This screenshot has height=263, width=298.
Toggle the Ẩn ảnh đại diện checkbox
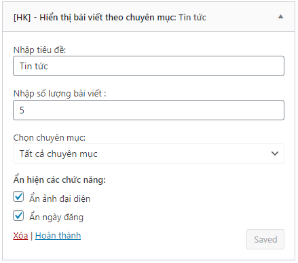pos(18,196)
